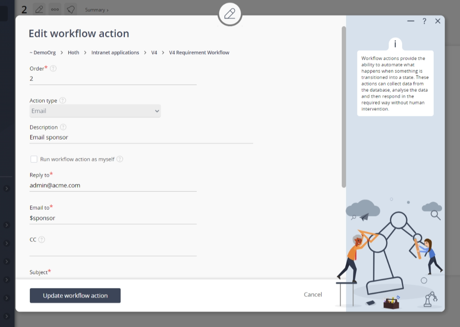Click the Description help question mark icon
The width and height of the screenshot is (460, 327).
63,127
